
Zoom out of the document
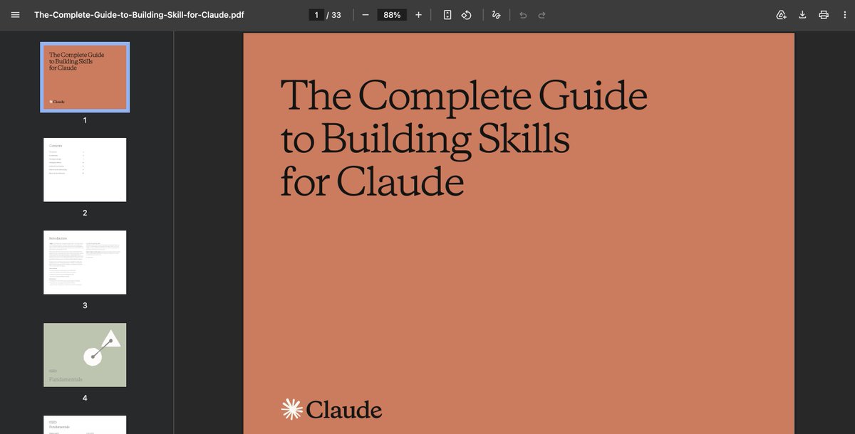pyautogui.click(x=366, y=14)
